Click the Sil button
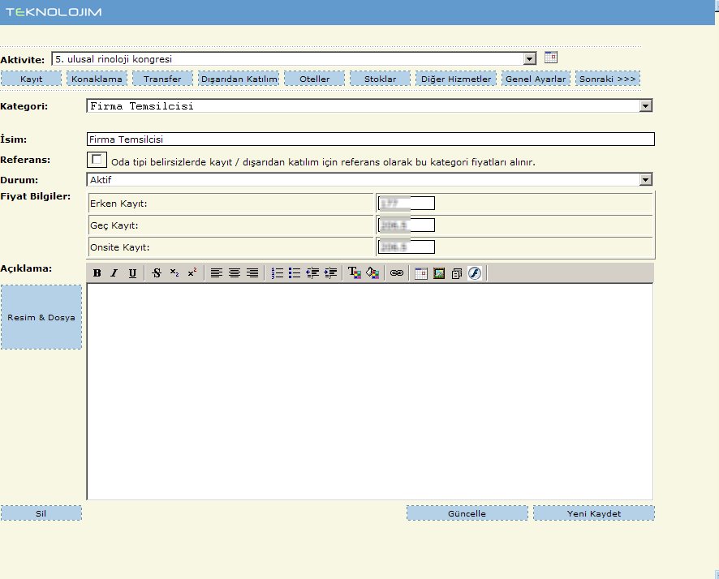 (x=41, y=513)
